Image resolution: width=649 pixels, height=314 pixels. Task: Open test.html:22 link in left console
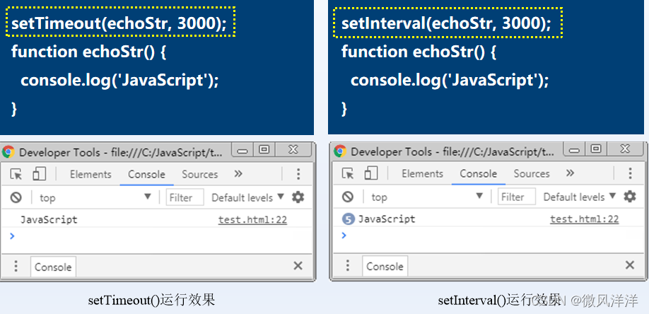(252, 220)
